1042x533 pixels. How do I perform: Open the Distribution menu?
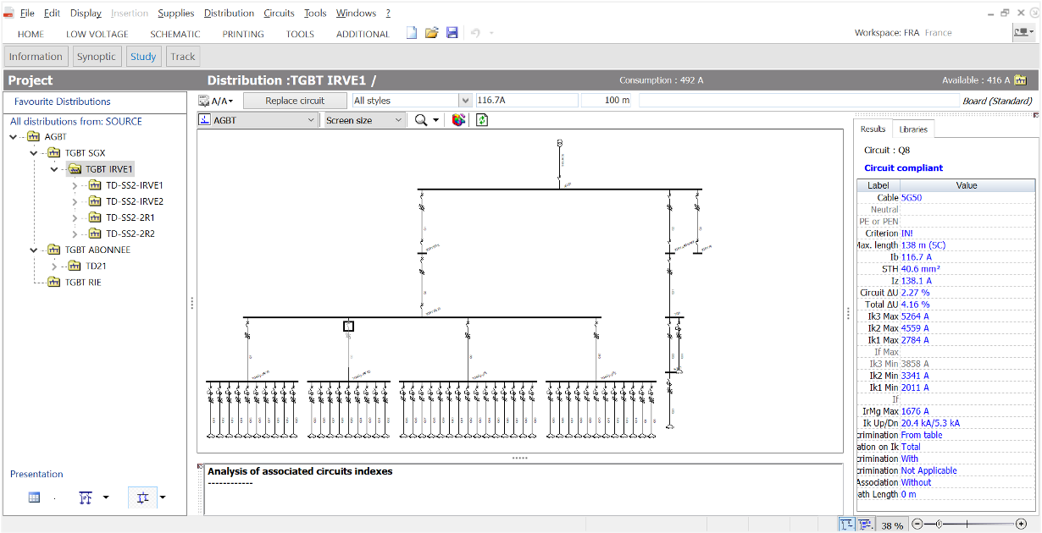click(x=229, y=13)
